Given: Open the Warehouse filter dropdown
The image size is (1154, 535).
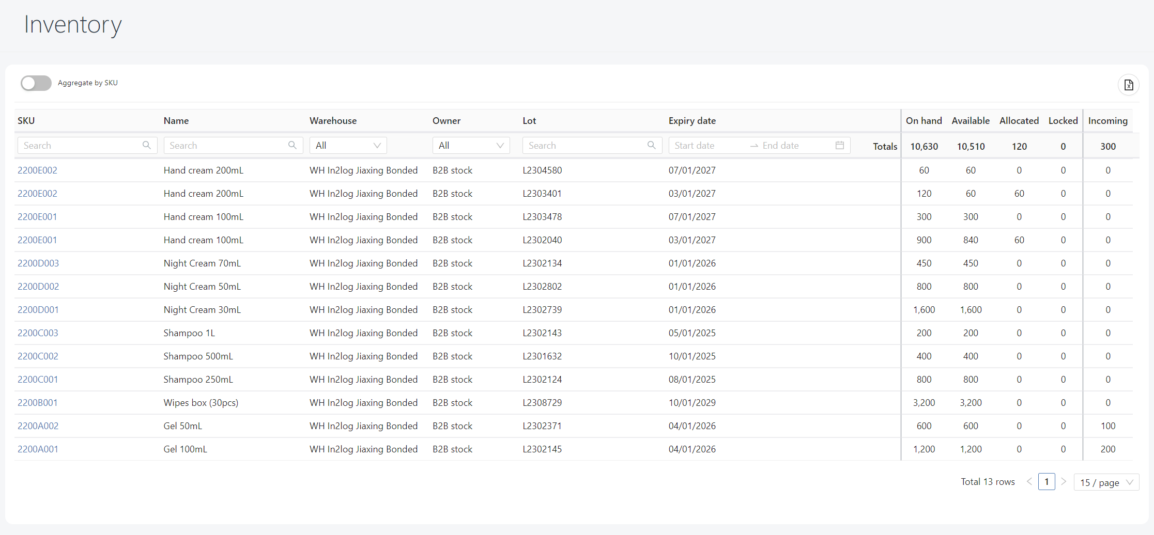Looking at the screenshot, I should click(348, 146).
